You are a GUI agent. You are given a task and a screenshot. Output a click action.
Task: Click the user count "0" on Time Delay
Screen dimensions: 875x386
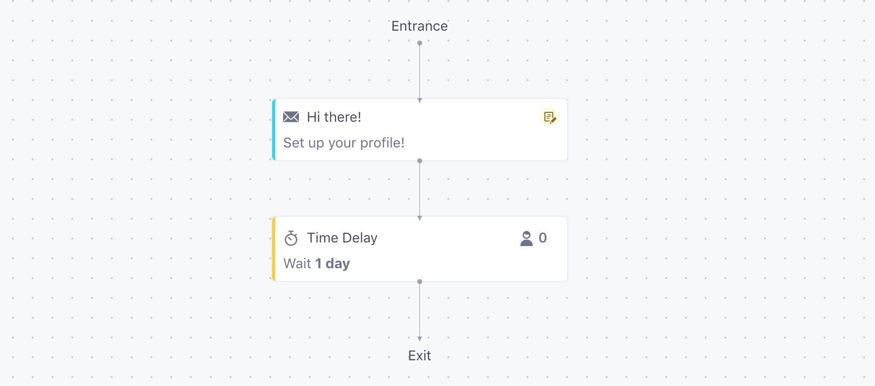tap(543, 238)
